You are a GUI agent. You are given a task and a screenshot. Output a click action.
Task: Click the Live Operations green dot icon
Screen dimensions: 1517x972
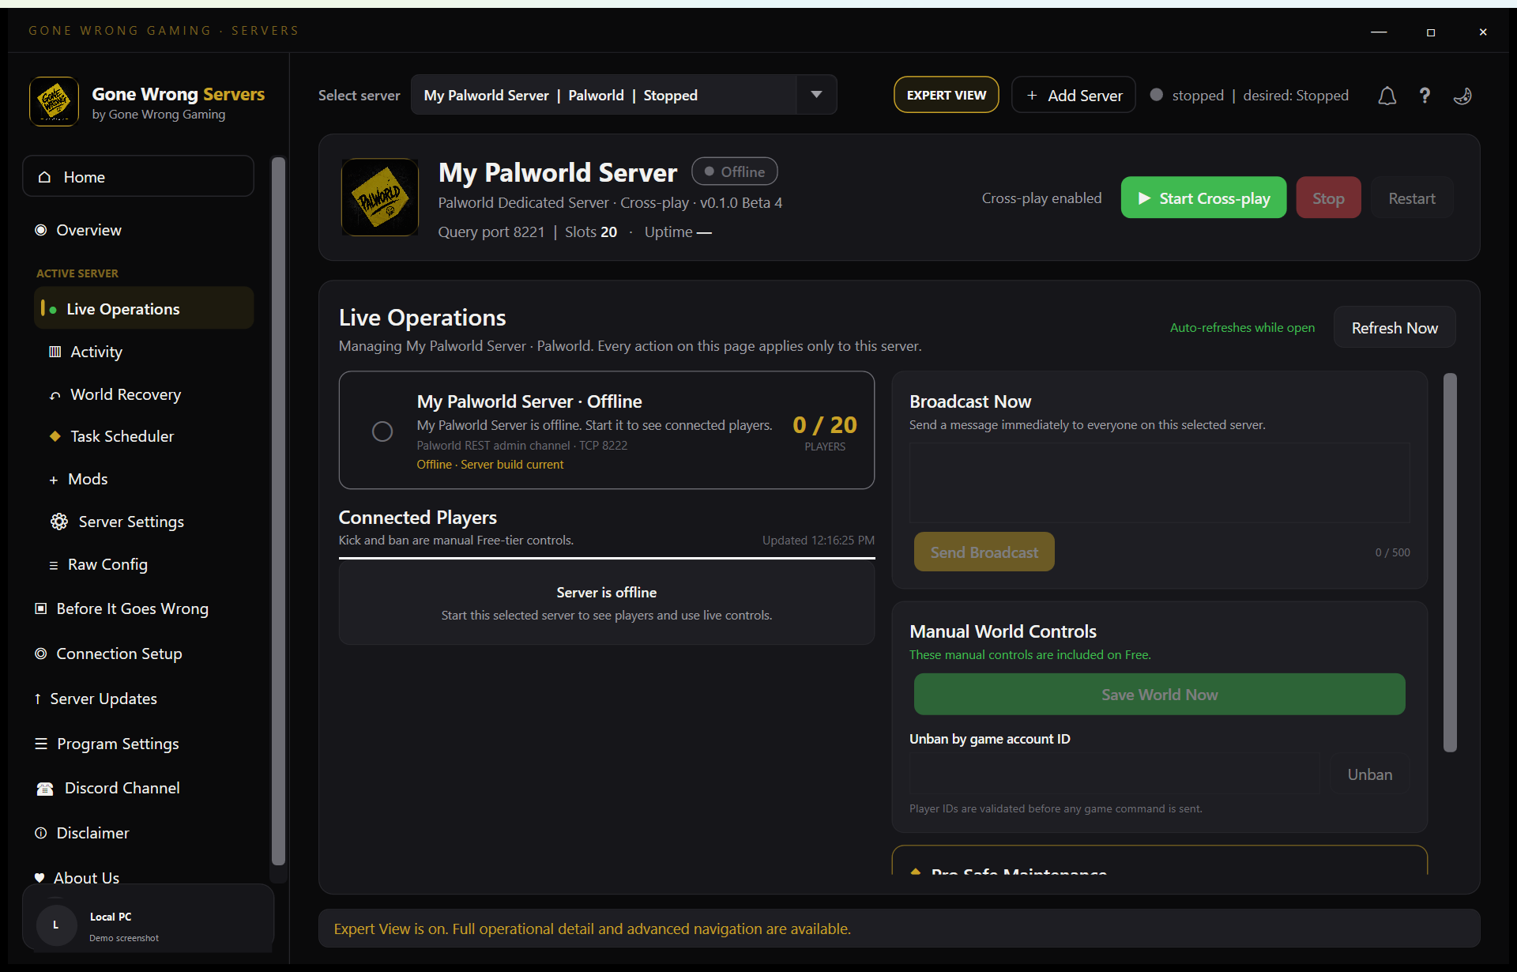pos(53,310)
